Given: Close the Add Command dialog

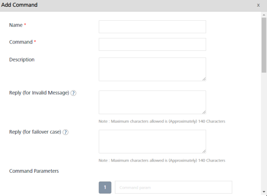Looking at the screenshot, I should point(258,5).
